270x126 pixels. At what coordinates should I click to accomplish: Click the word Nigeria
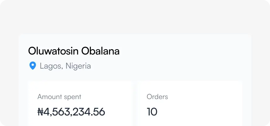(78, 66)
